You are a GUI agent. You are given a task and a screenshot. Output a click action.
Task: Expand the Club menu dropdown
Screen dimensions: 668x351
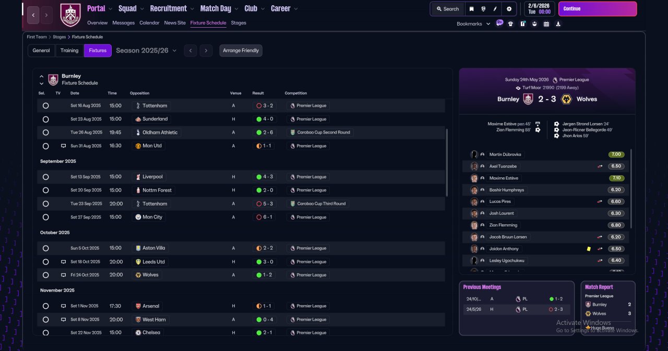263,9
